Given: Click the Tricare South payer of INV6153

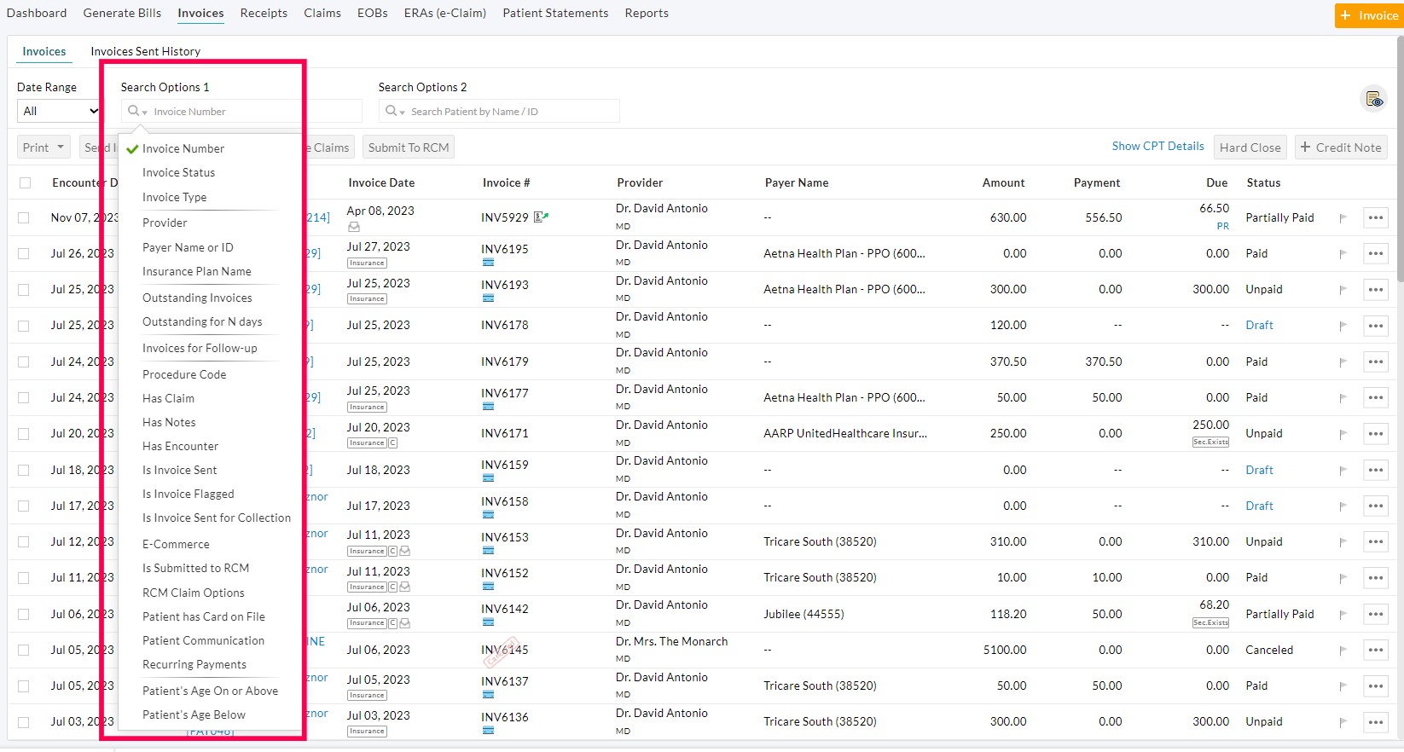Looking at the screenshot, I should [x=820, y=541].
